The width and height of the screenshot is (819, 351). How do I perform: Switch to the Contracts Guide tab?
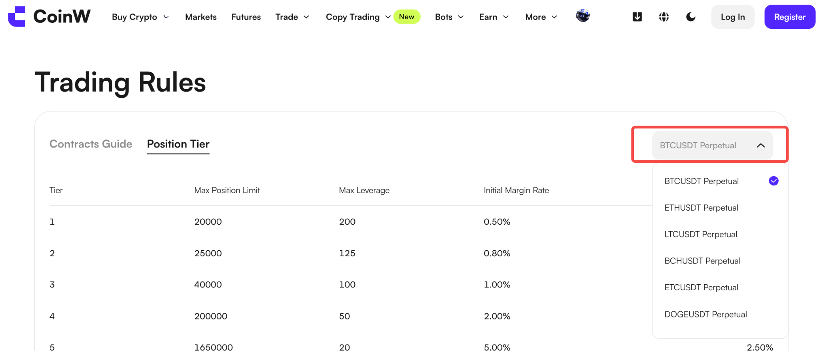coord(91,144)
